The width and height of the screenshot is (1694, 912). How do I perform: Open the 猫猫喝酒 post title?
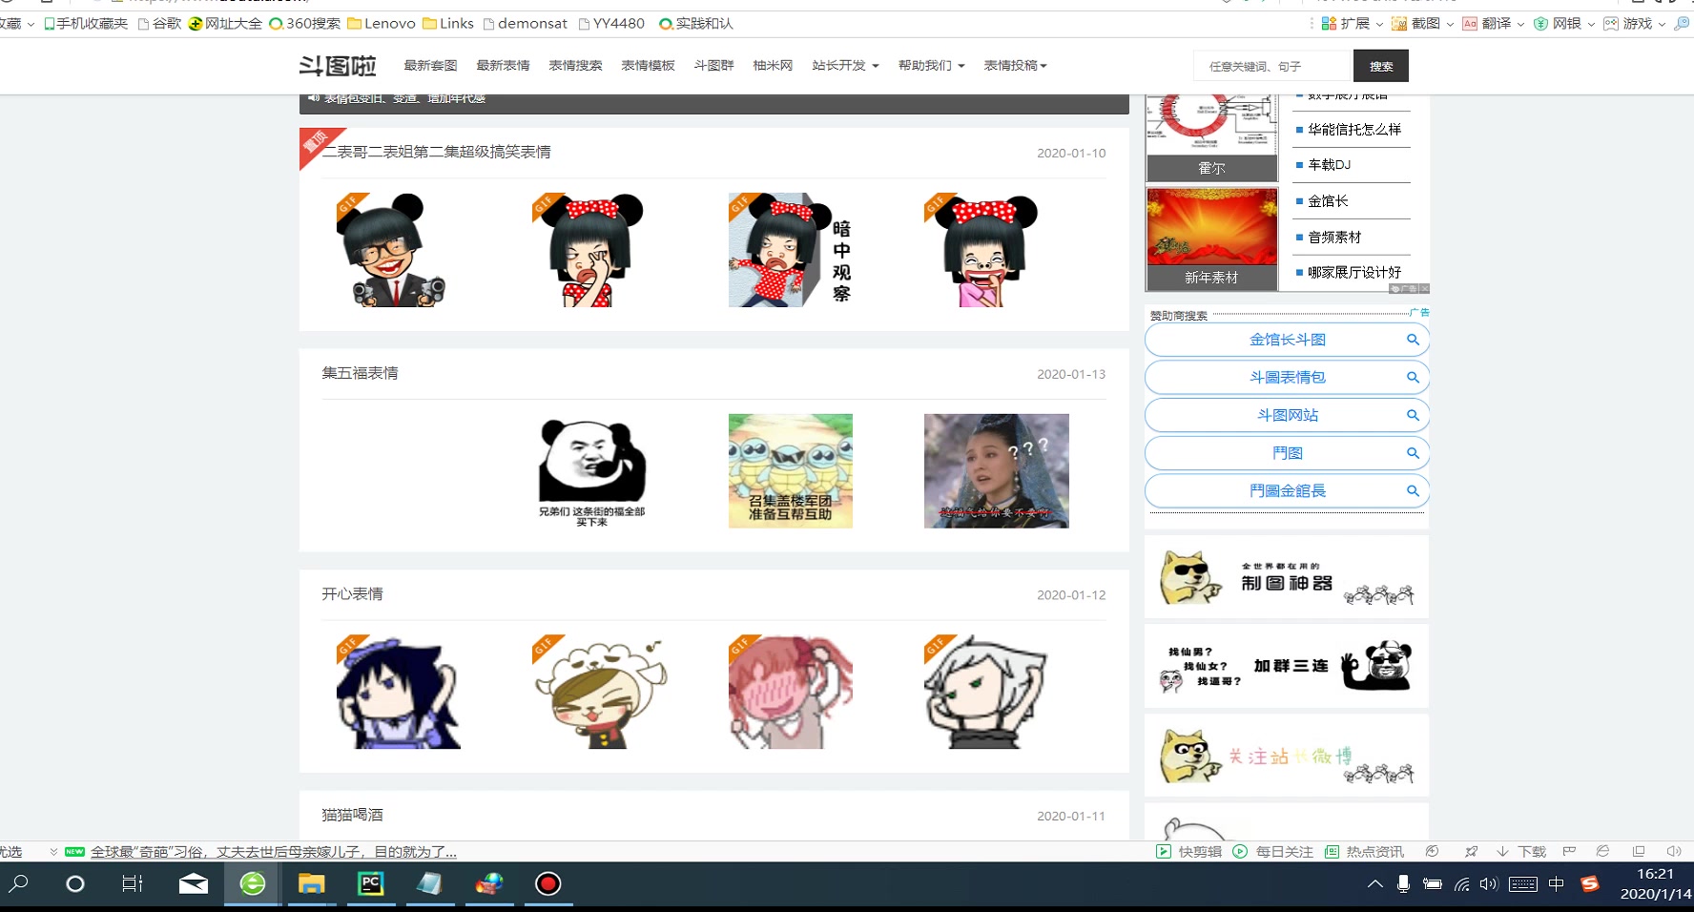tap(352, 815)
